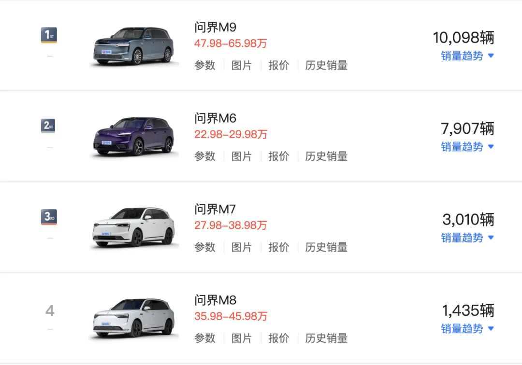
Task: Open 历史销量 for 问界M8
Action: pos(326,338)
